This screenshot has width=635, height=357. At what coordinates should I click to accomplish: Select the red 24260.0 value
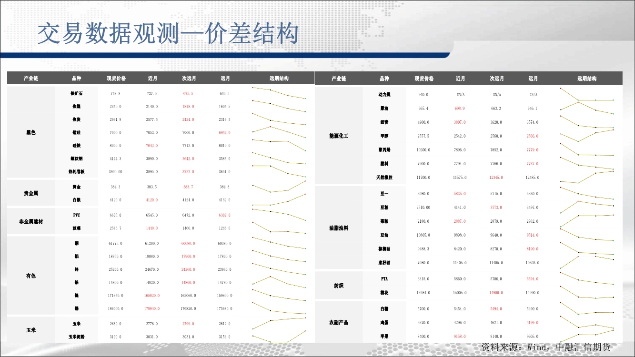pos(188,269)
